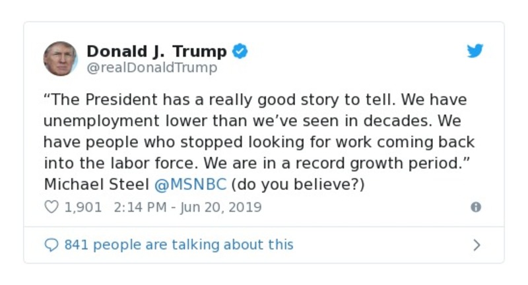Click the Donald J. Trump display name
The image size is (528, 285).
click(x=156, y=51)
